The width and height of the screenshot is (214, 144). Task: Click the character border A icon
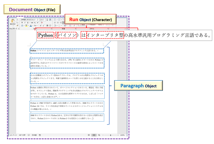(x=50, y=20)
